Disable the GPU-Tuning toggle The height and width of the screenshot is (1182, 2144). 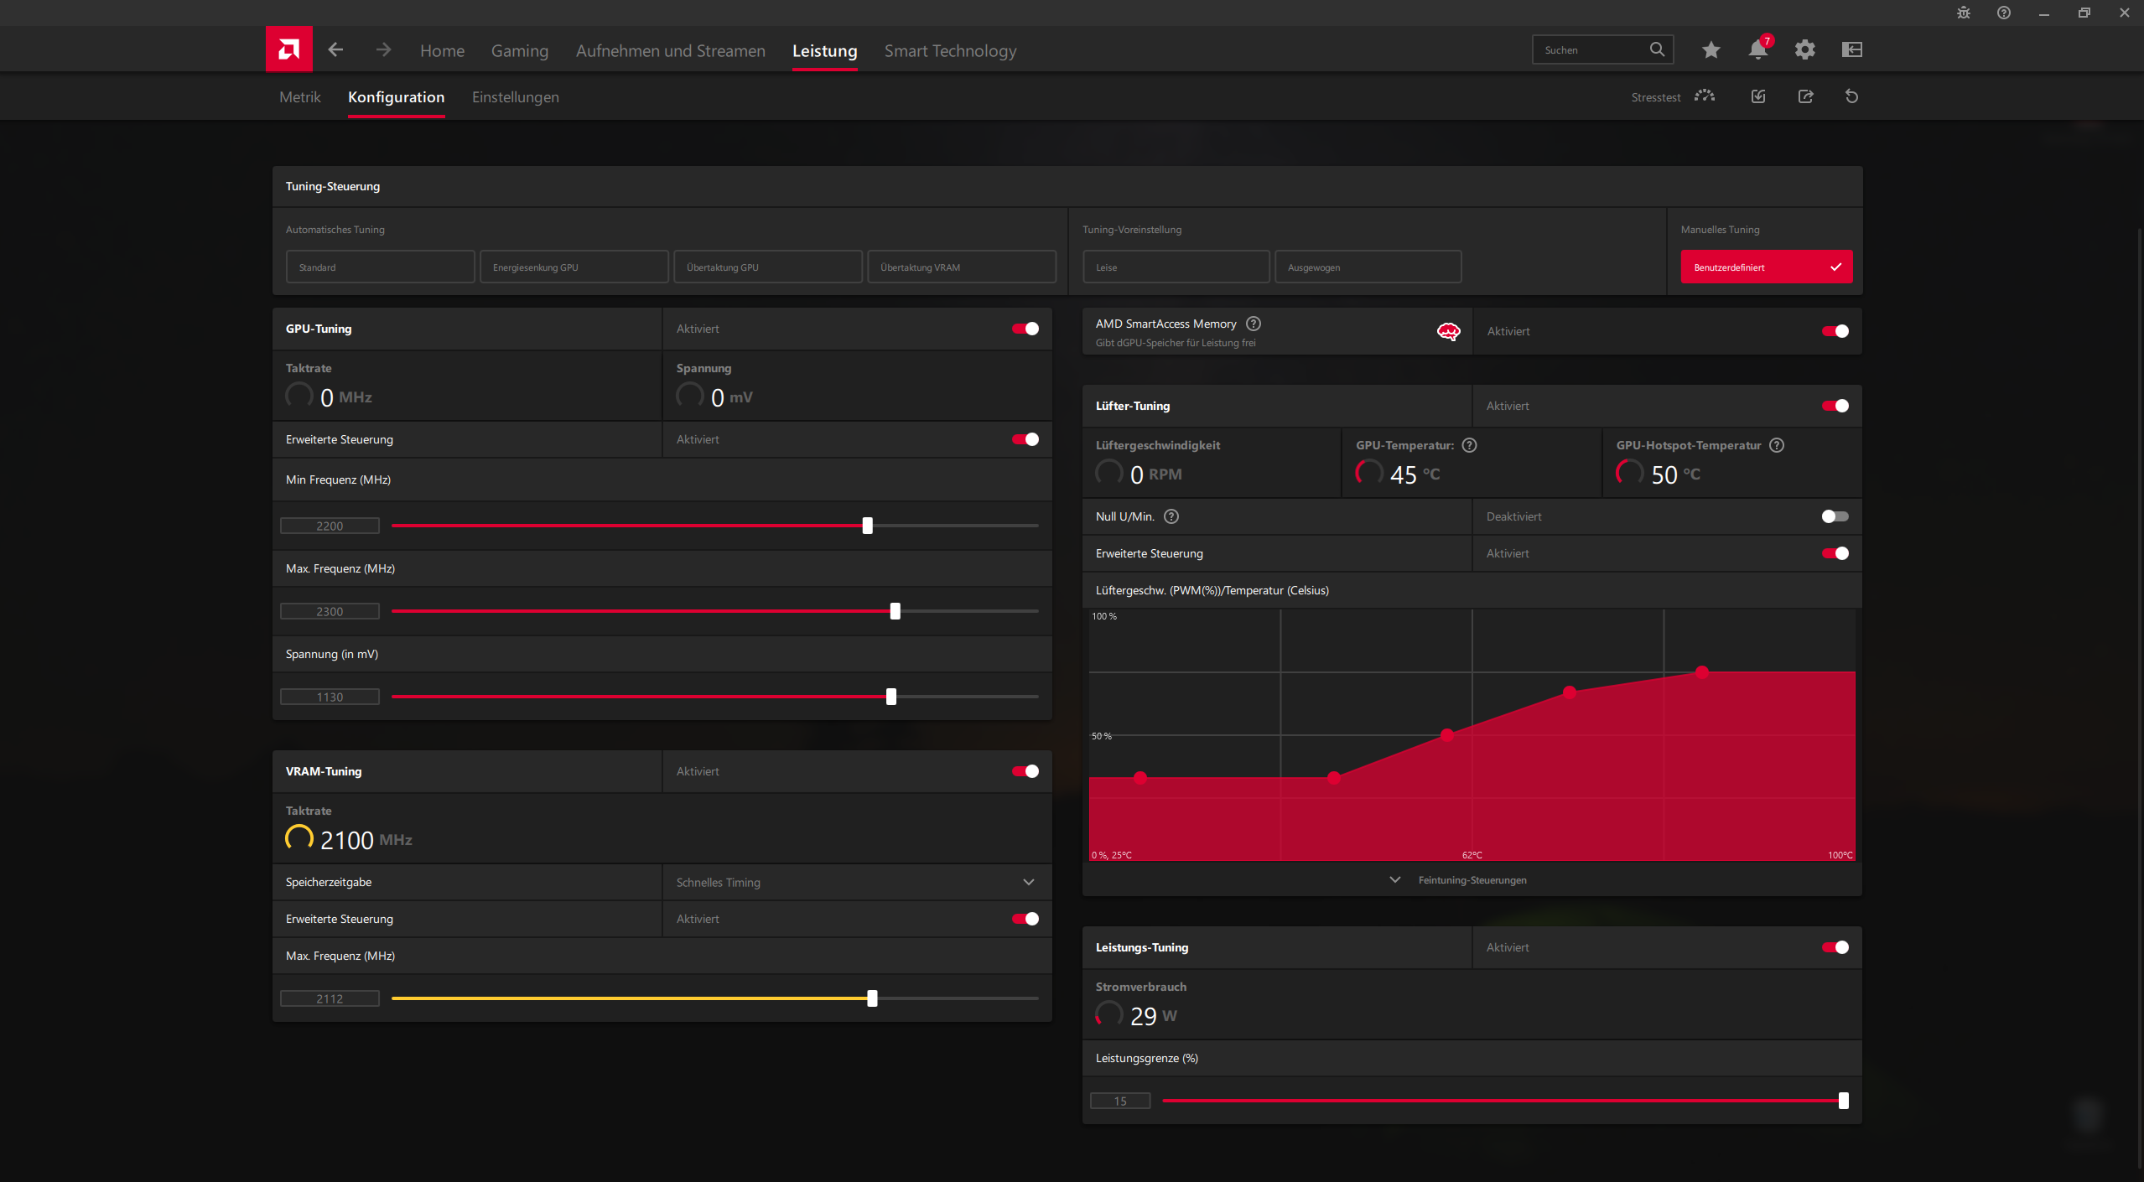pos(1025,329)
